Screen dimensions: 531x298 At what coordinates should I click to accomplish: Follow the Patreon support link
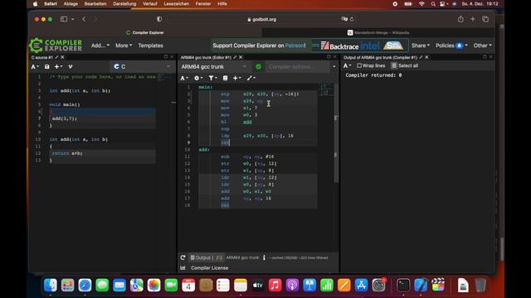pyautogui.click(x=295, y=46)
